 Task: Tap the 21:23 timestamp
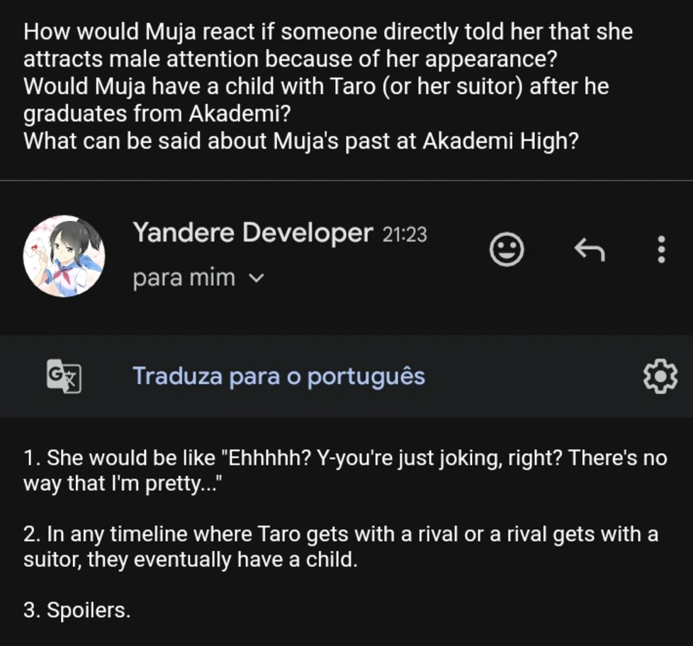pyautogui.click(x=405, y=234)
